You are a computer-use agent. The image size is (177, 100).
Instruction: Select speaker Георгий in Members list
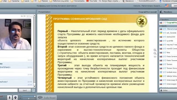(x=168, y=23)
